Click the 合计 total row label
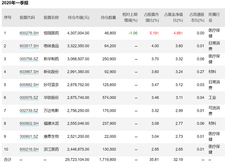This screenshot has height=163, width=225. [7, 160]
